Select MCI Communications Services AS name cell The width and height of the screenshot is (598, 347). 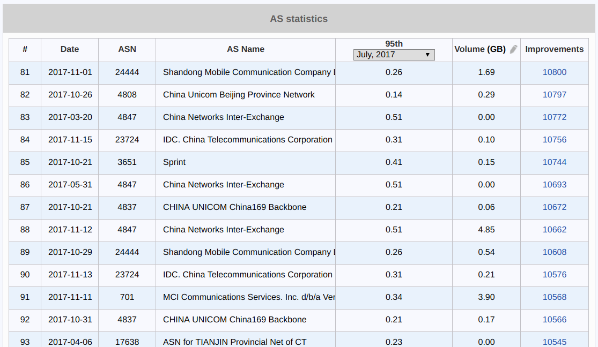[245, 297]
